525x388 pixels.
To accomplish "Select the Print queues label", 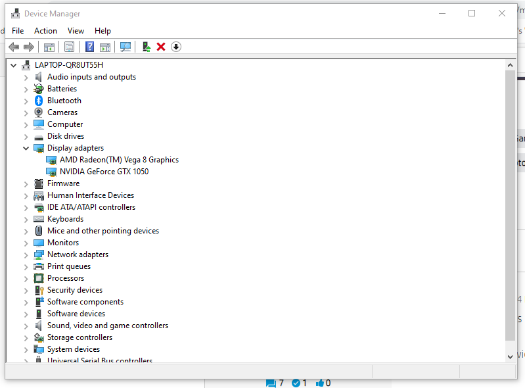I will pyautogui.click(x=69, y=266).
